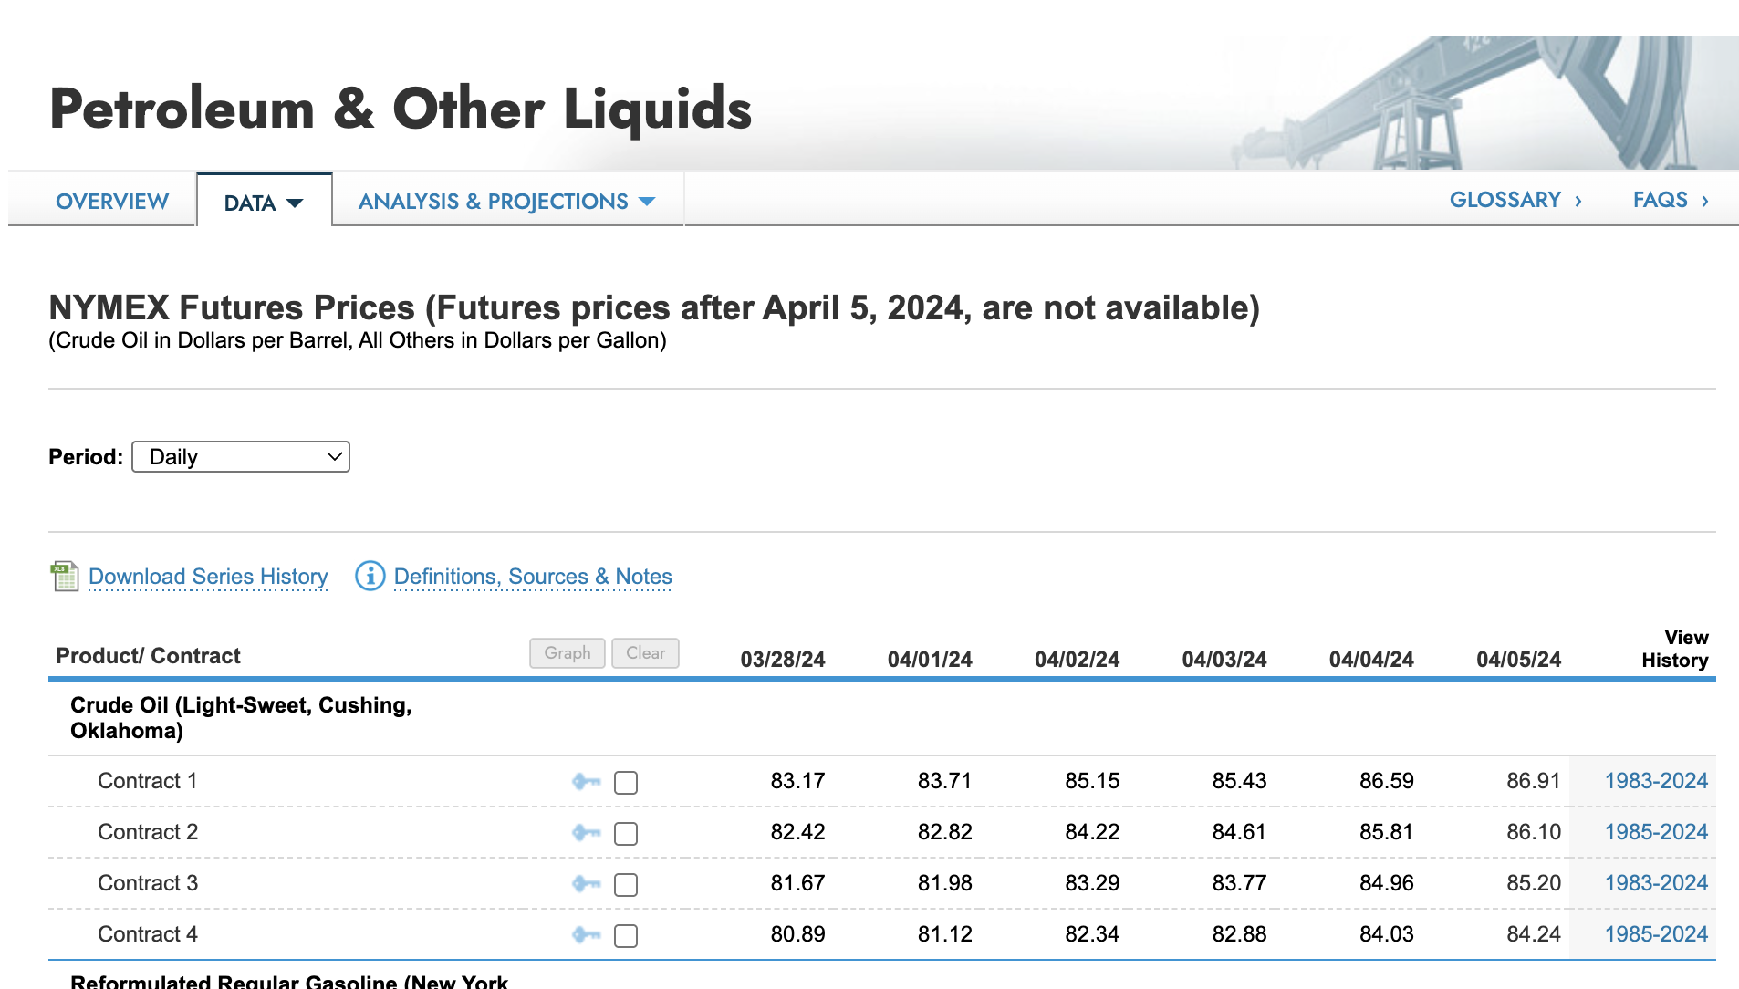Check the Contract 4 graph checkbox
Image resolution: width=1739 pixels, height=989 pixels.
point(626,936)
